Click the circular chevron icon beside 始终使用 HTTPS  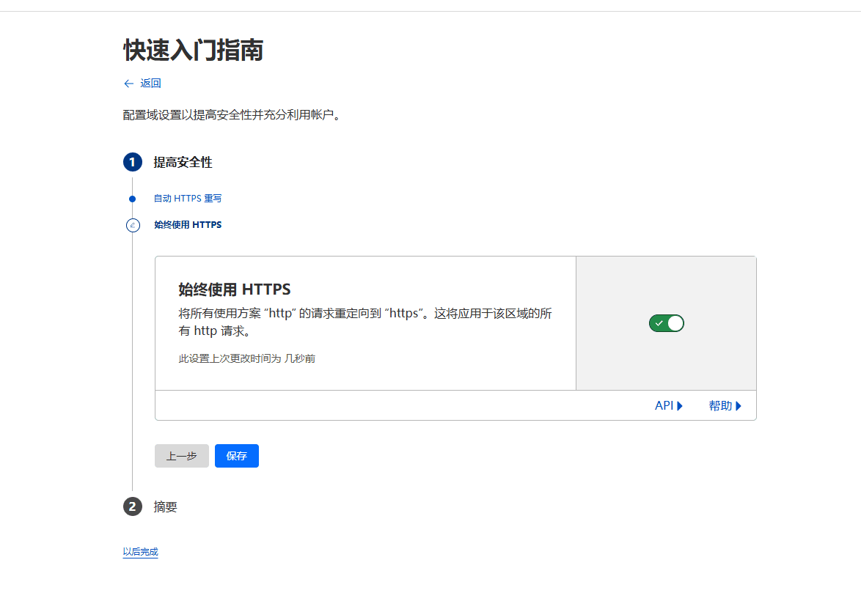133,225
